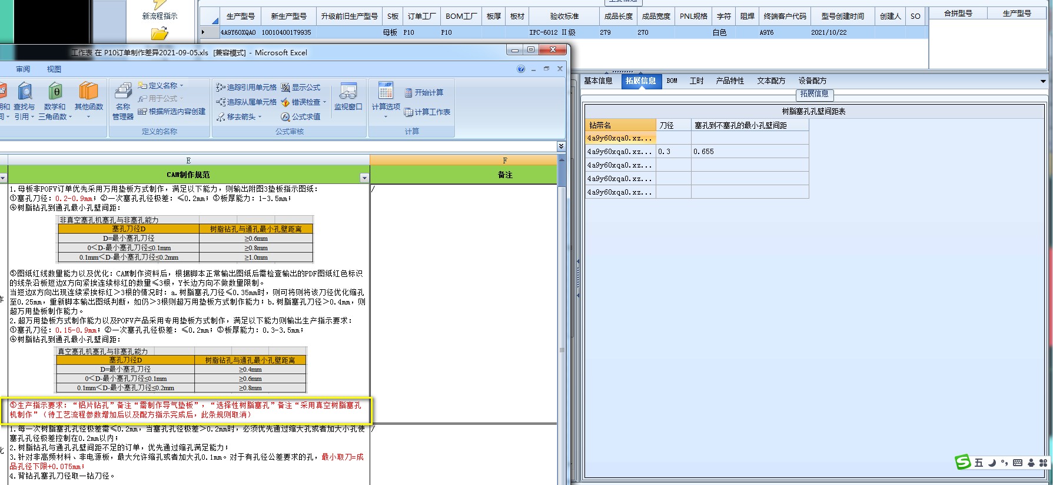Open Define Name (定义名称) dropdown arrow
Image resolution: width=1053 pixels, height=485 pixels.
tap(182, 86)
